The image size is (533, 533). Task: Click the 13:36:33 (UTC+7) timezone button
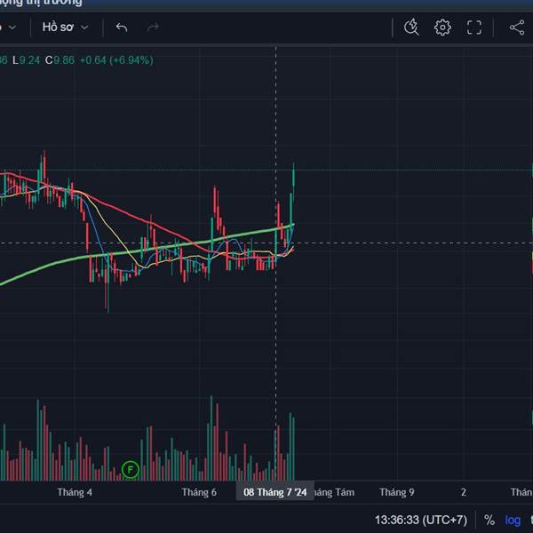[421, 520]
